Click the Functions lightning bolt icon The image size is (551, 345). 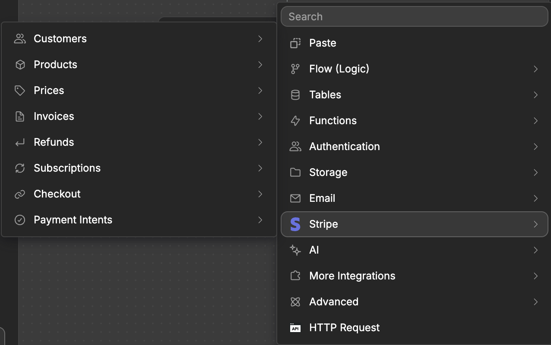[295, 121]
